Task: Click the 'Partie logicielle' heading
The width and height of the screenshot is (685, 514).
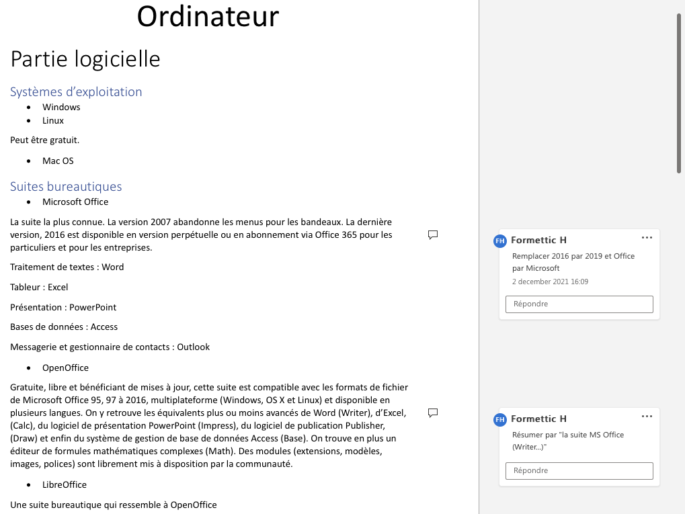Action: point(85,59)
